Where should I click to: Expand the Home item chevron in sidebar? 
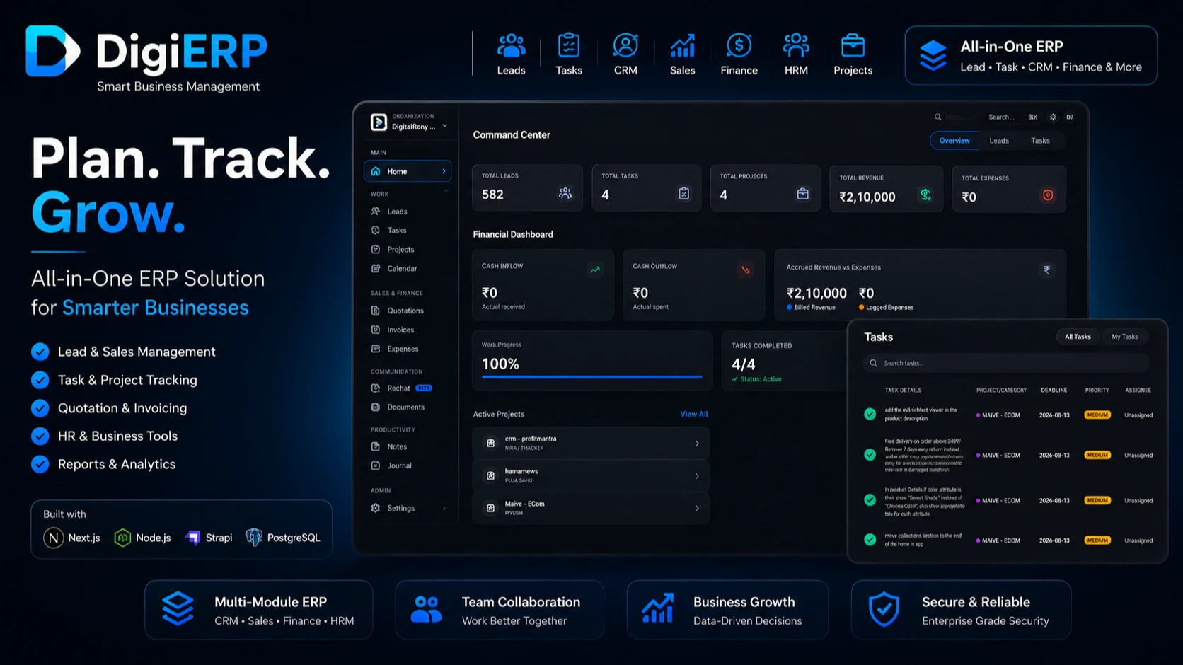coord(444,171)
